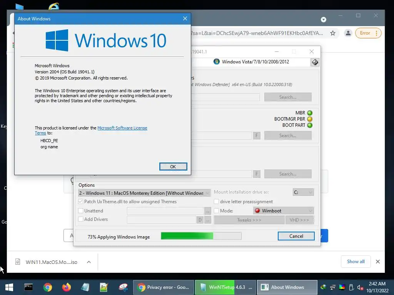Open Command Prompt from taskbar
Viewport: 394px width, 295px height.
[x=28, y=287]
